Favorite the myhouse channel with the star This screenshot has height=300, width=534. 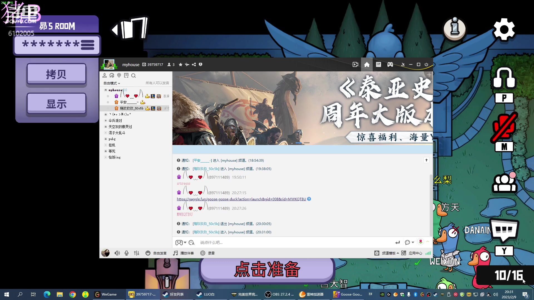[181, 64]
